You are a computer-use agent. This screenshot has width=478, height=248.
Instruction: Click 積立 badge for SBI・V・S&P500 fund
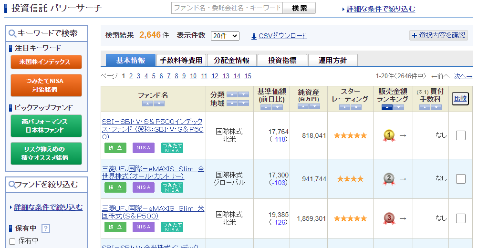(x=115, y=148)
